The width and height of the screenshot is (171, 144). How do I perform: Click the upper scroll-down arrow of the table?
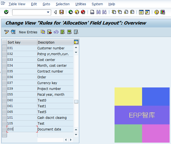point(76,52)
